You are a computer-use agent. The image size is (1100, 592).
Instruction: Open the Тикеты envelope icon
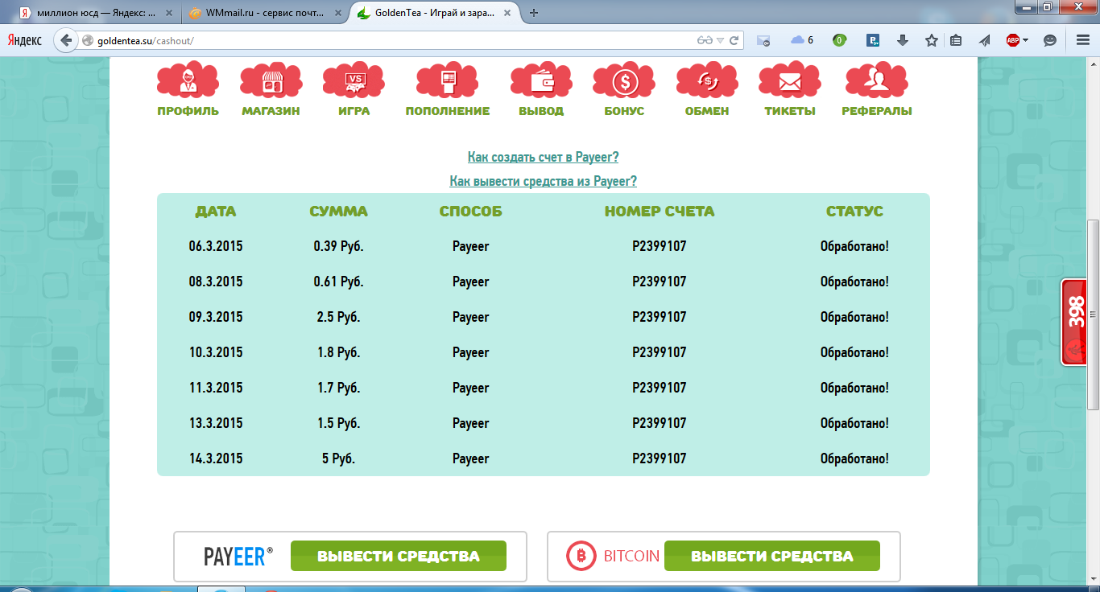[x=790, y=80]
